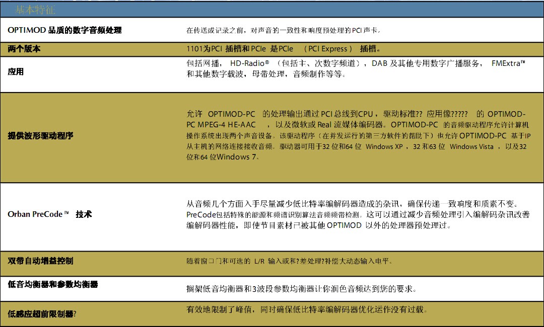This screenshot has height=327, width=544.
Task: Click the FMExtra™ text
Action: 508,64
